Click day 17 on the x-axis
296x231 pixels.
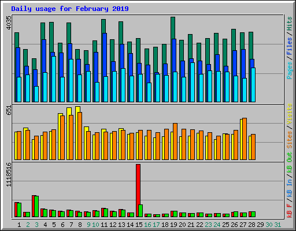156,225
